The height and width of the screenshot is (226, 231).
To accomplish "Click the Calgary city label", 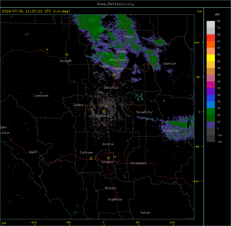I will coord(107,162).
